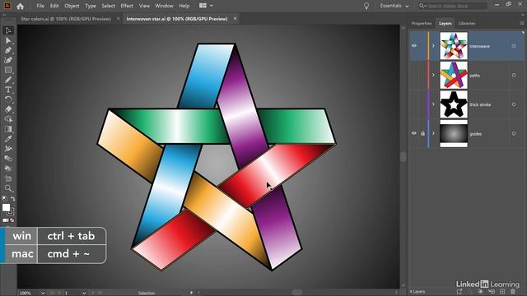
Task: Click the Home icon
Action: [x=20, y=6]
